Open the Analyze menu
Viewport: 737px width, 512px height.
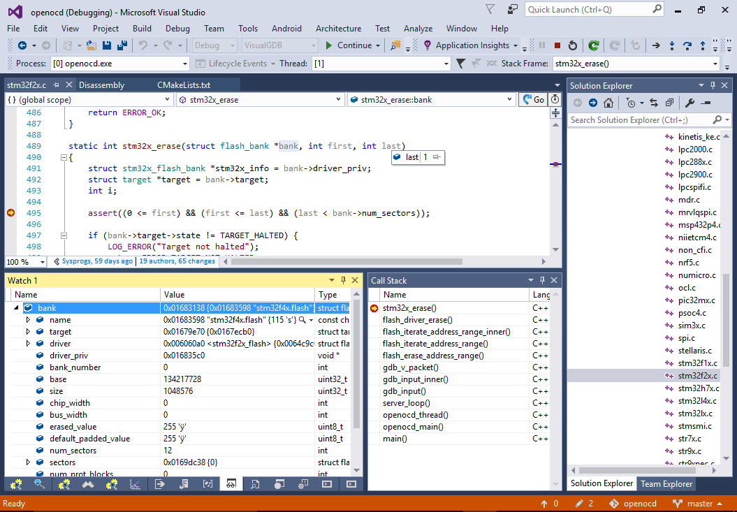pyautogui.click(x=418, y=29)
